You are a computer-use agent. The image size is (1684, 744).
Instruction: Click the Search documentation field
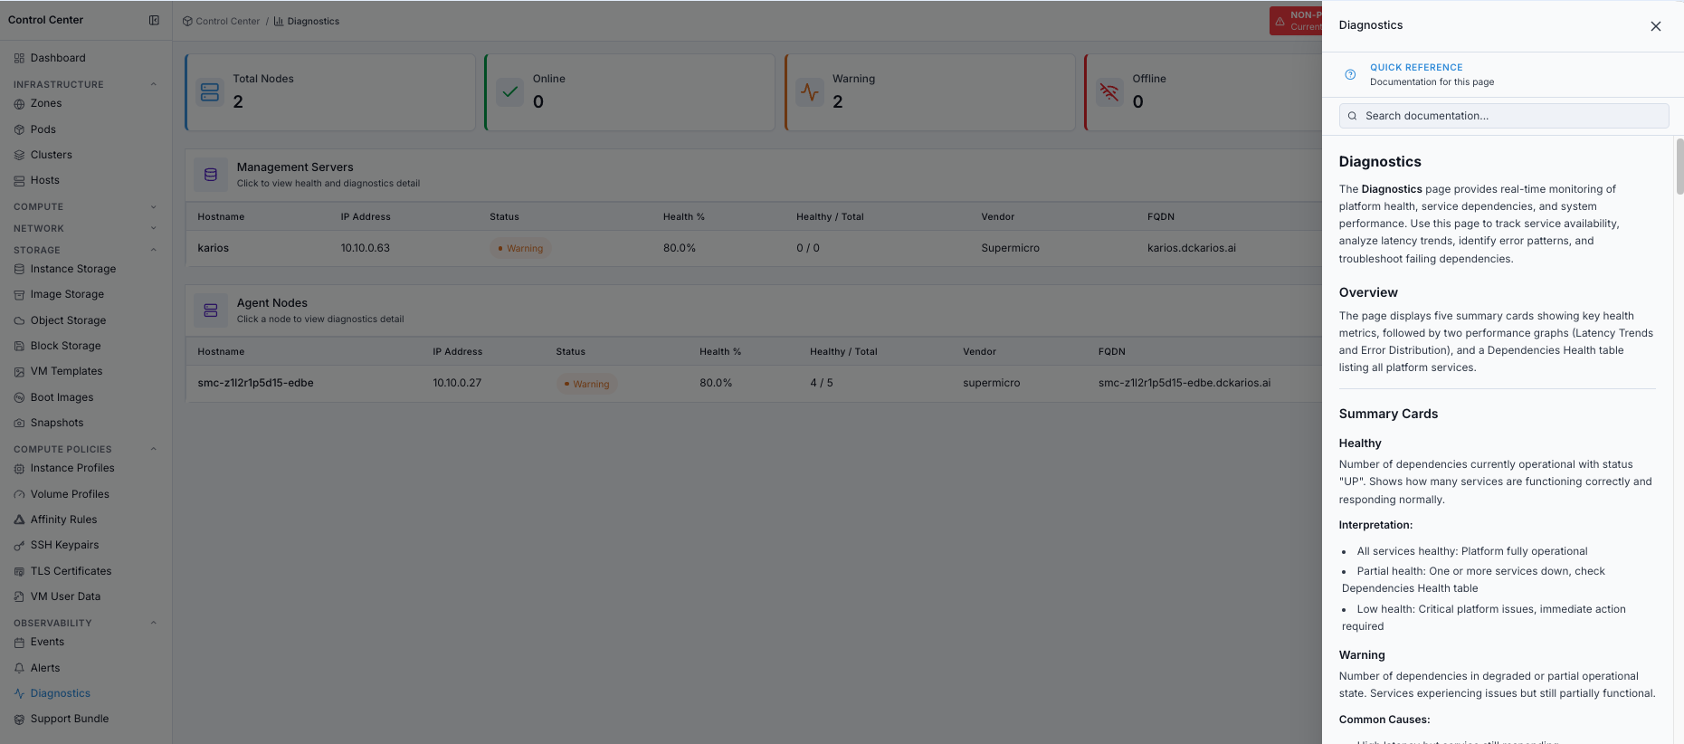pyautogui.click(x=1504, y=116)
